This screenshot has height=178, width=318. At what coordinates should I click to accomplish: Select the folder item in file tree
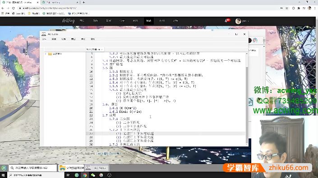coord(55,54)
